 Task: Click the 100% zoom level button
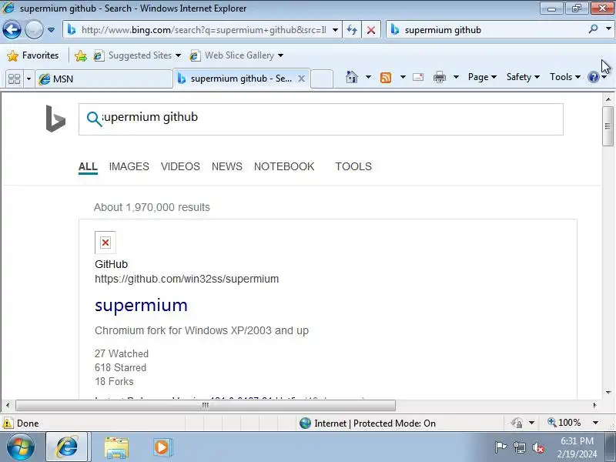pyautogui.click(x=564, y=423)
